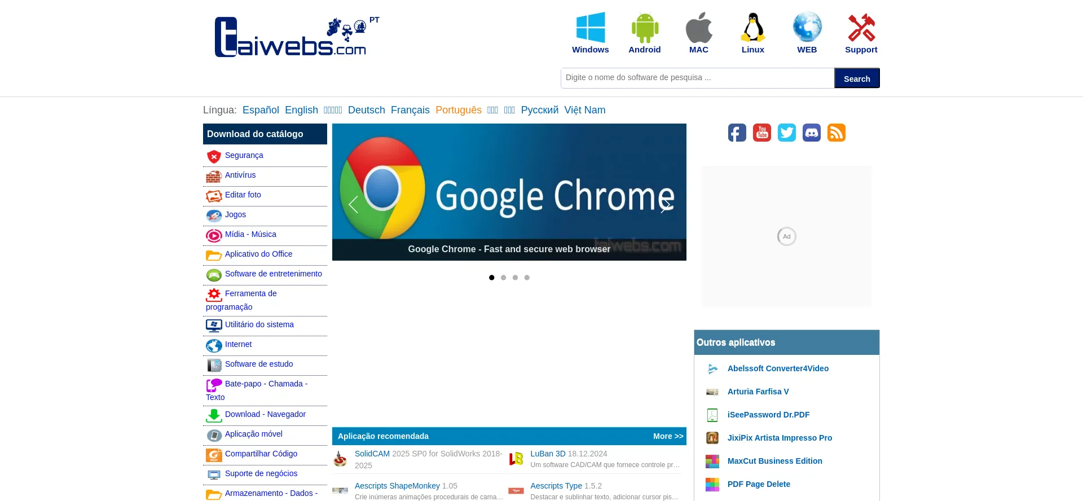Switch language to Deutsch
The height and width of the screenshot is (501, 1083).
(x=367, y=110)
